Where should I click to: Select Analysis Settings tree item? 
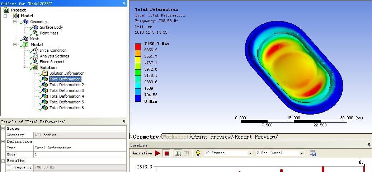[x=54, y=56]
